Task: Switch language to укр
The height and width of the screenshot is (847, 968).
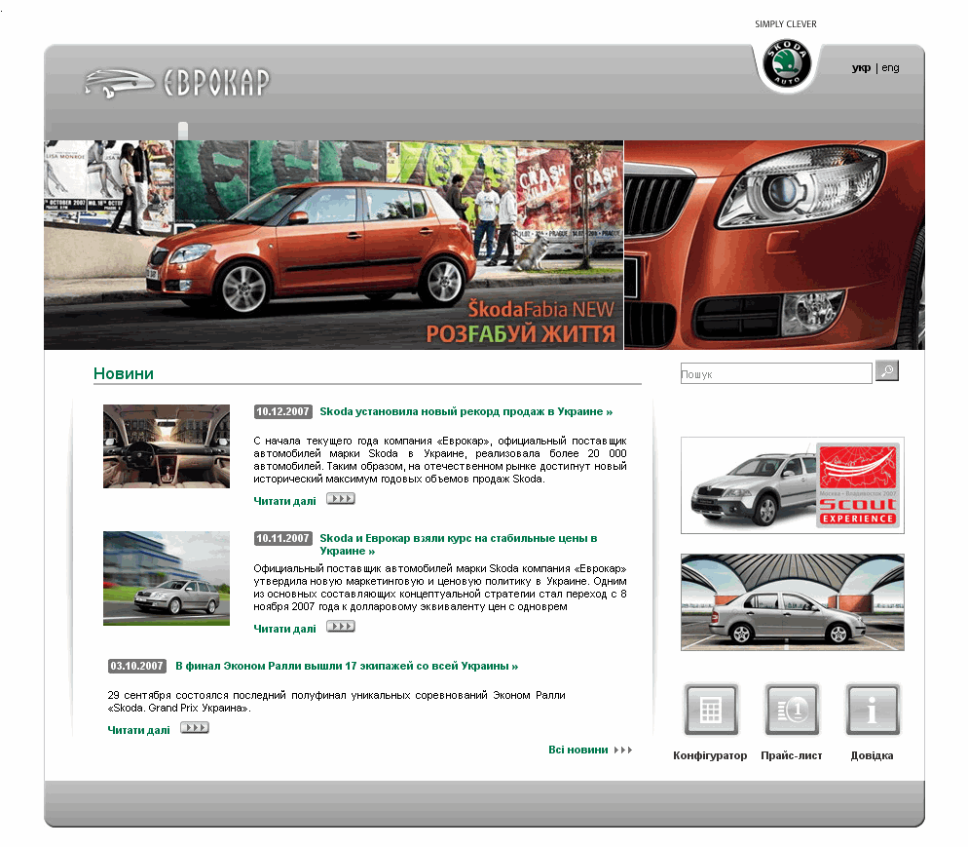Action: click(x=861, y=68)
